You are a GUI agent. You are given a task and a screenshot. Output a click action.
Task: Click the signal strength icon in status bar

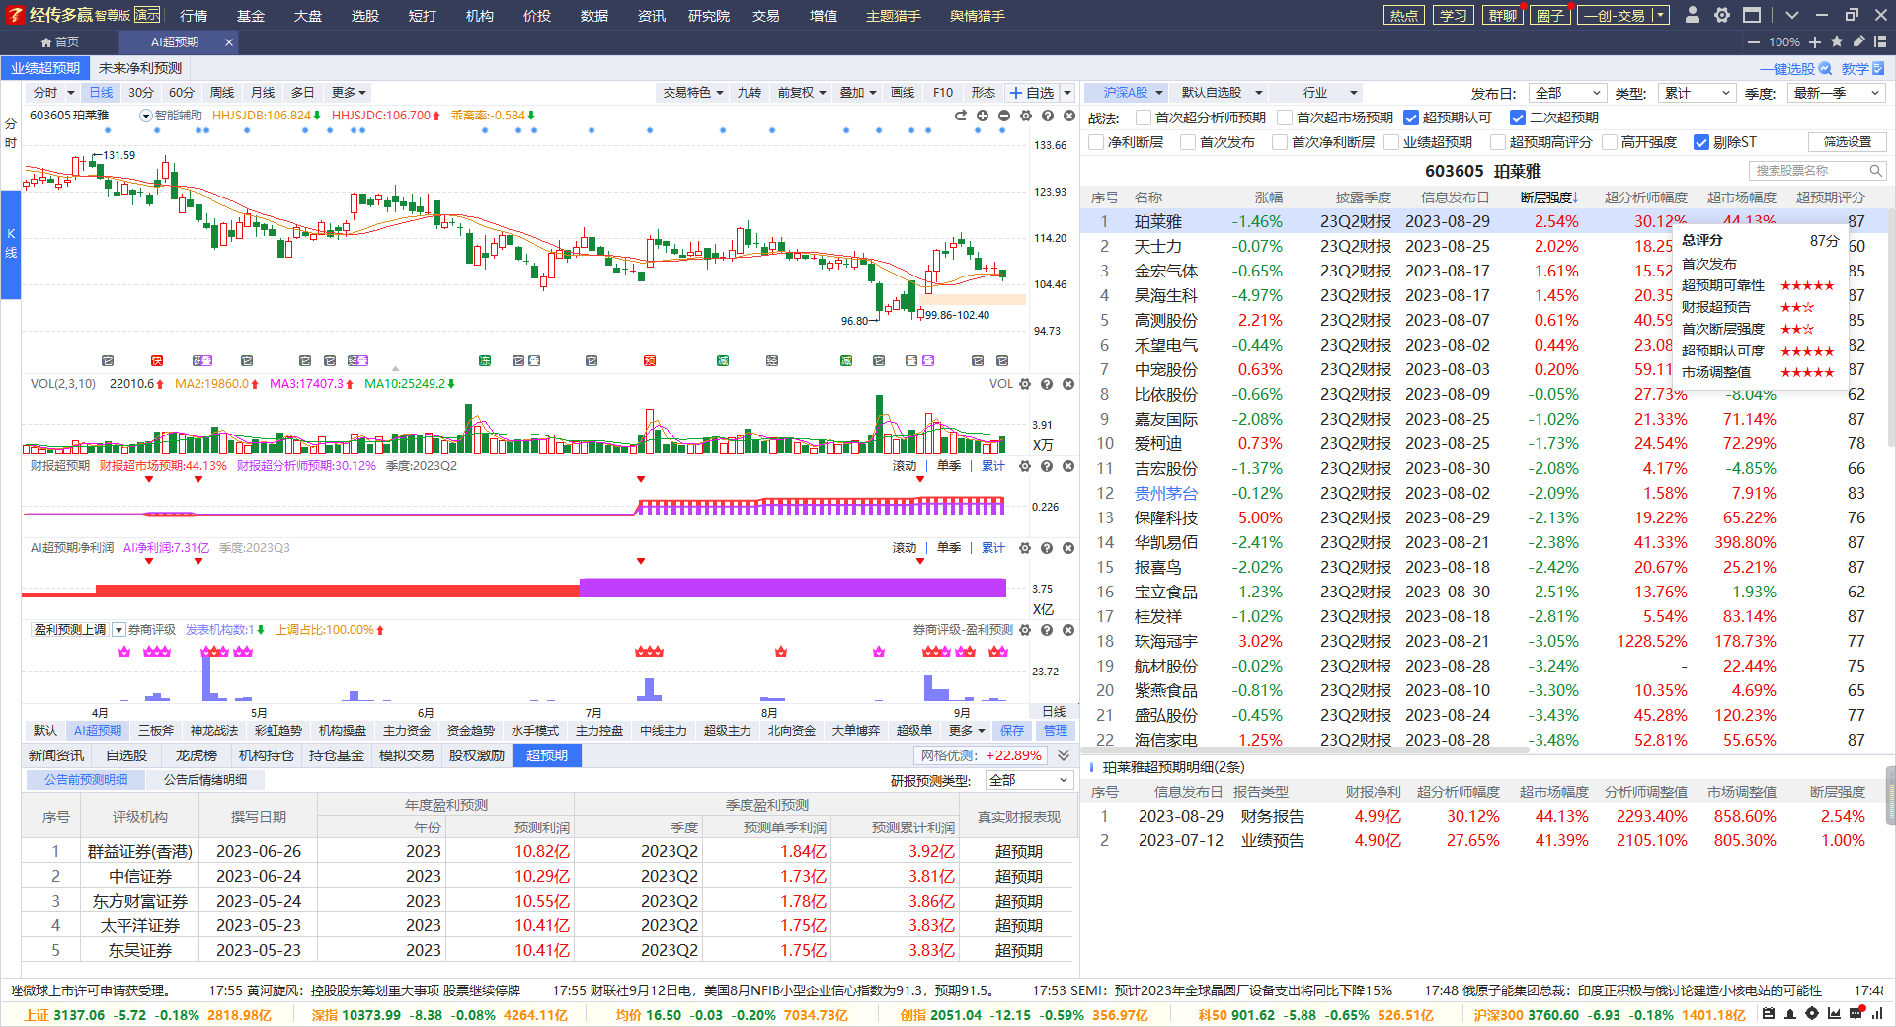pos(1877,1013)
